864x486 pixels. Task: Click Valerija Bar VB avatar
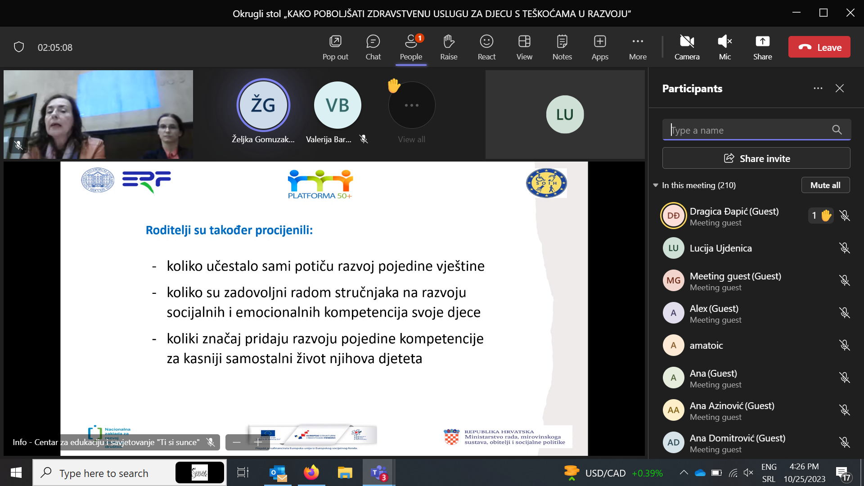(x=337, y=105)
